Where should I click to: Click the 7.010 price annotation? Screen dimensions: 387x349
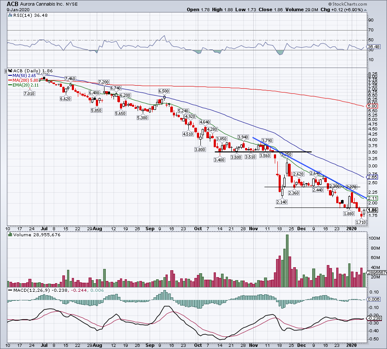point(29,94)
